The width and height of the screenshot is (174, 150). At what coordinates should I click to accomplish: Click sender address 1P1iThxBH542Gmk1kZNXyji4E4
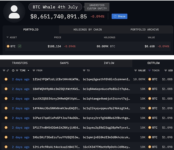pyautogui.click(x=56, y=128)
